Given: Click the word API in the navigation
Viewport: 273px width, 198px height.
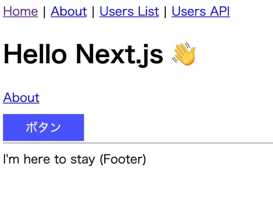Looking at the screenshot, I should [x=220, y=11].
